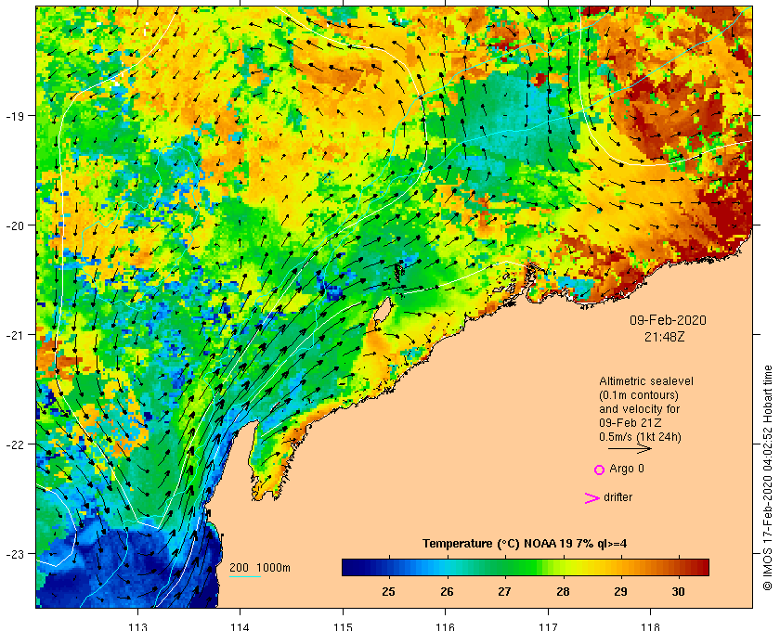Click the latitude axis label '-22'

tap(15, 444)
